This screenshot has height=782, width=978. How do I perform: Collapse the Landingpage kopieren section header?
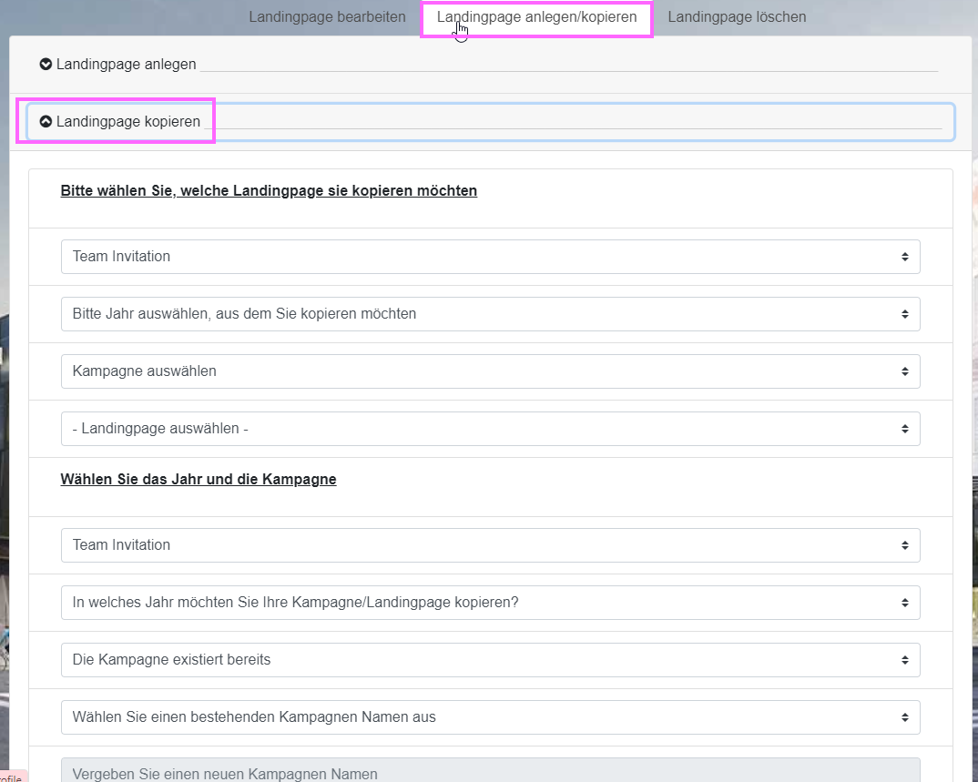pyautogui.click(x=127, y=122)
